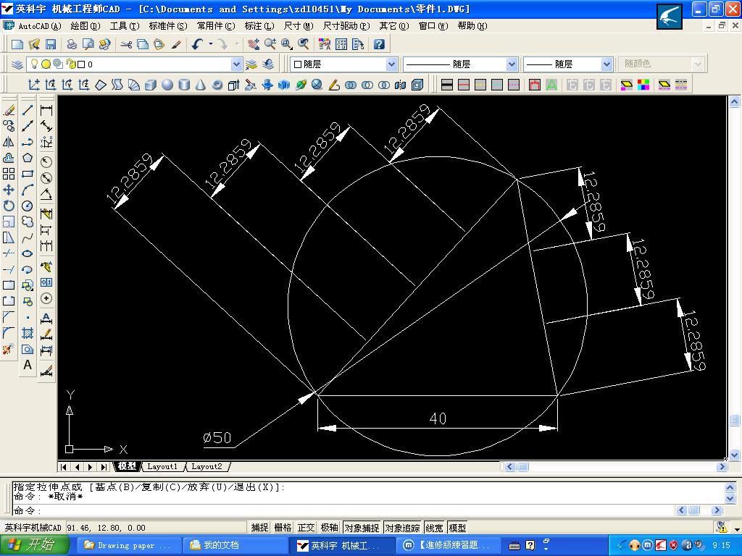Screen dimensions: 742x556
Task: Toggle 正交 ortho mode in status bar
Action: point(306,528)
